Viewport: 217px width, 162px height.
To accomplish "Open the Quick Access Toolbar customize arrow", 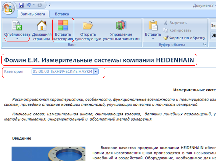I will click(x=49, y=5).
